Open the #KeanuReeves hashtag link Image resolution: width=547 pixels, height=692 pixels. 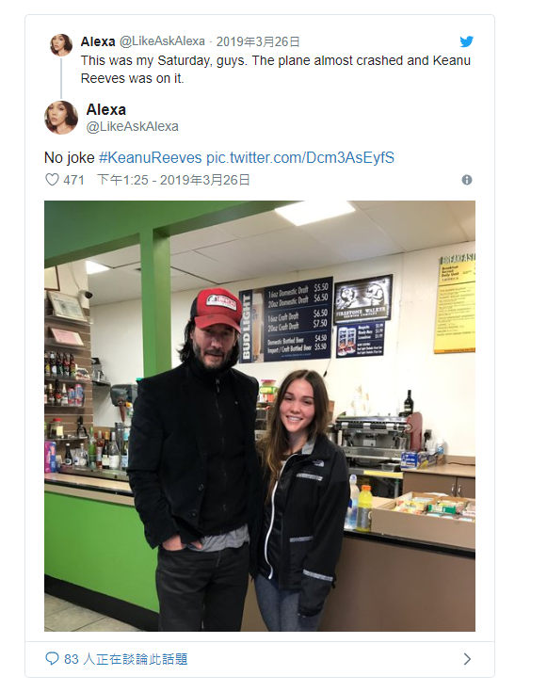click(150, 157)
